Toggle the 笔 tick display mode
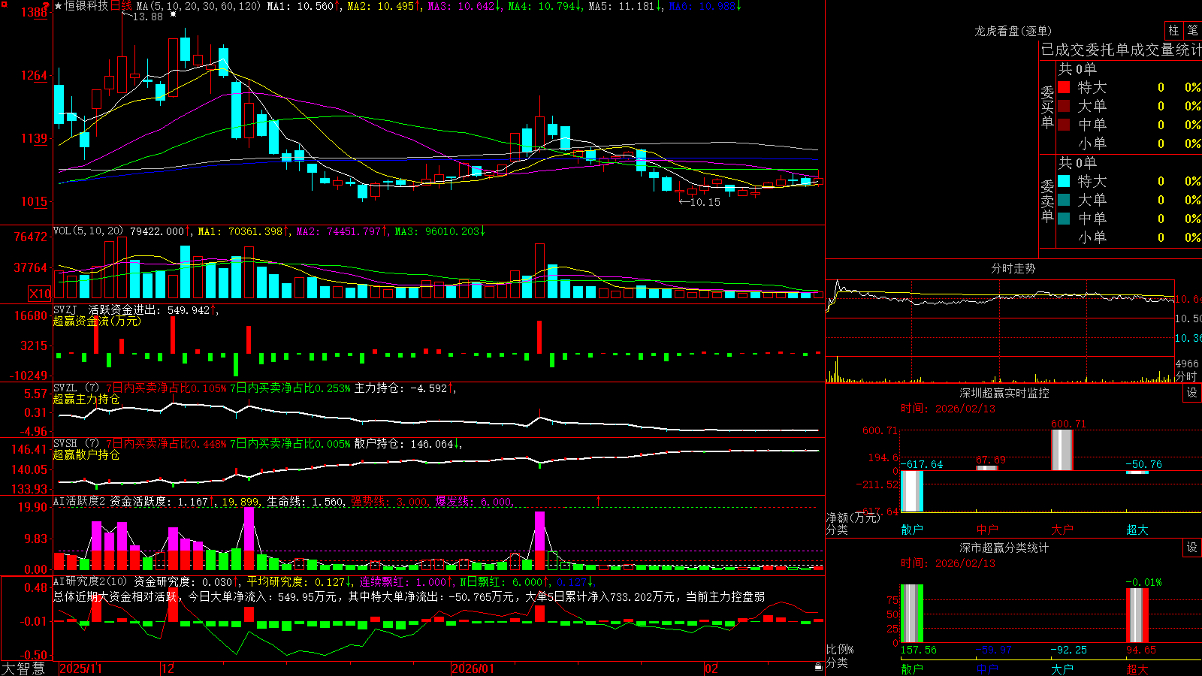1202x676 pixels. pyautogui.click(x=1192, y=30)
